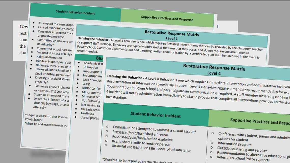Click the "Intervention program" list item
290x163 pixels.
[235, 144]
